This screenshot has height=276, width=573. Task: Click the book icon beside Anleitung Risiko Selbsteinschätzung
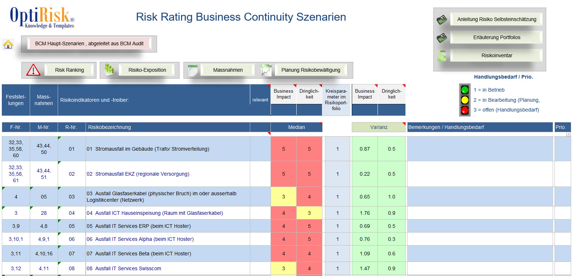(x=442, y=20)
